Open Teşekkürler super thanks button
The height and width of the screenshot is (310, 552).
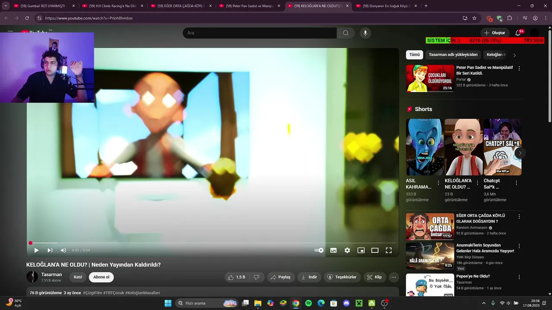point(342,277)
